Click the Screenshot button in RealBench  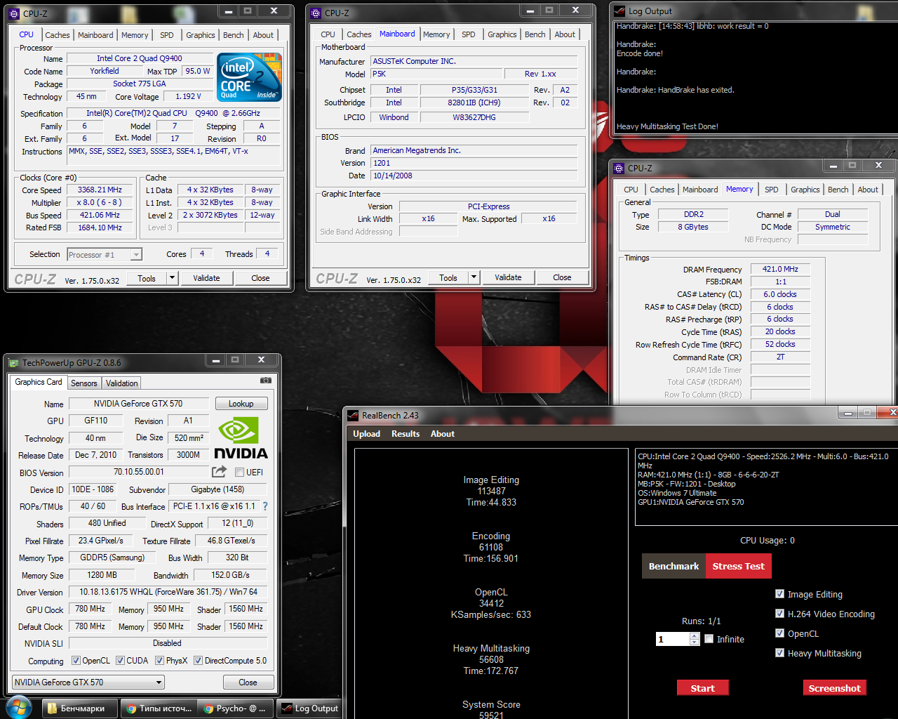click(835, 688)
